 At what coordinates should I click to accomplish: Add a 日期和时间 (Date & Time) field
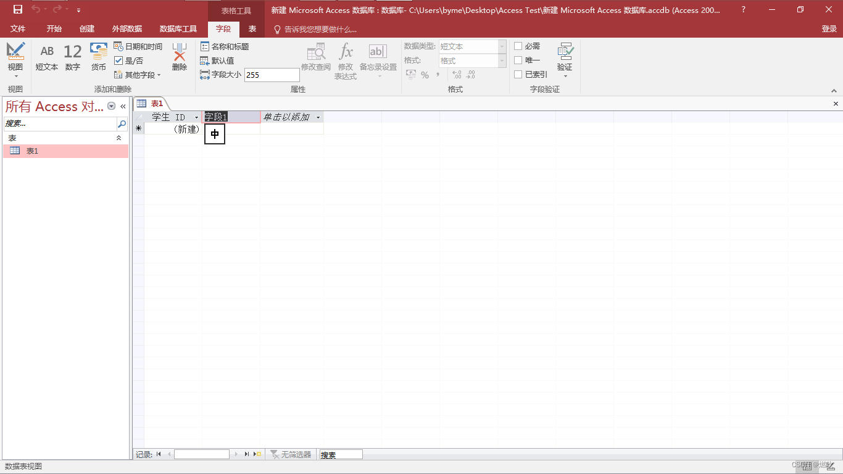[x=138, y=47]
